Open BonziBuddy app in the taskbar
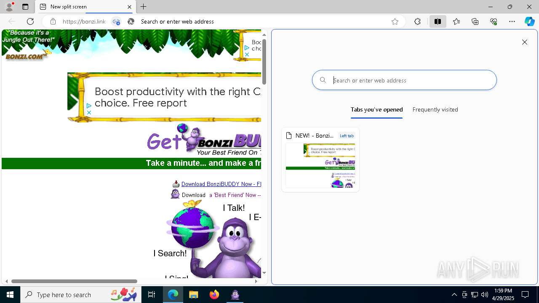539x303 pixels. (235, 295)
